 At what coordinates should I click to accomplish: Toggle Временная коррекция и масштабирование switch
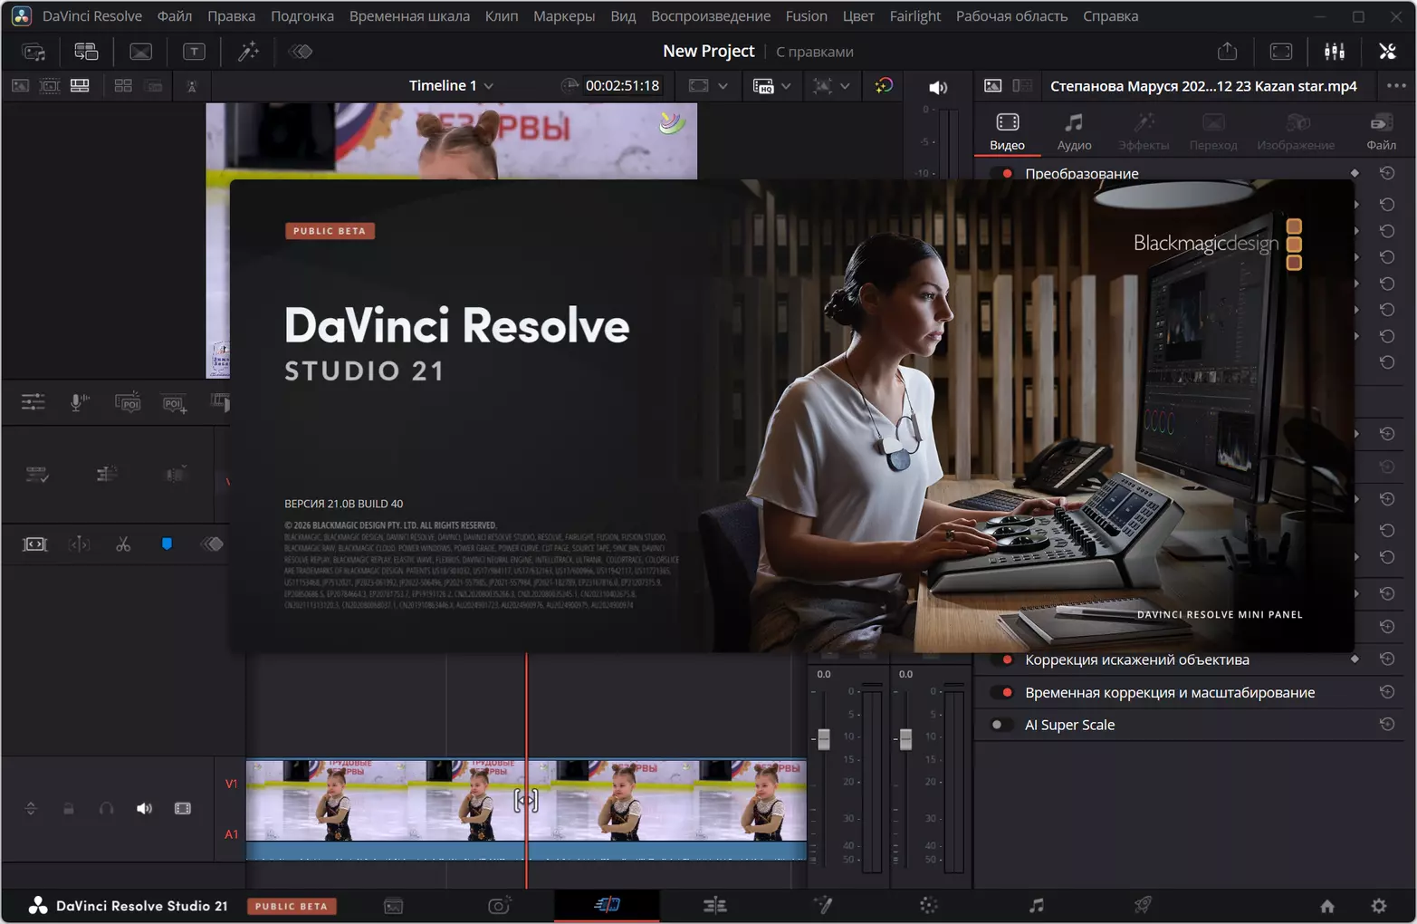(x=1002, y=692)
